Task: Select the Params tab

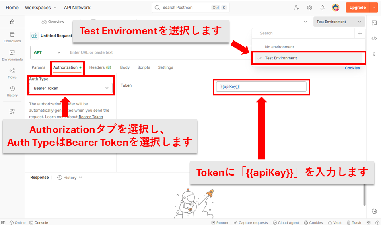Action: pyautogui.click(x=38, y=67)
